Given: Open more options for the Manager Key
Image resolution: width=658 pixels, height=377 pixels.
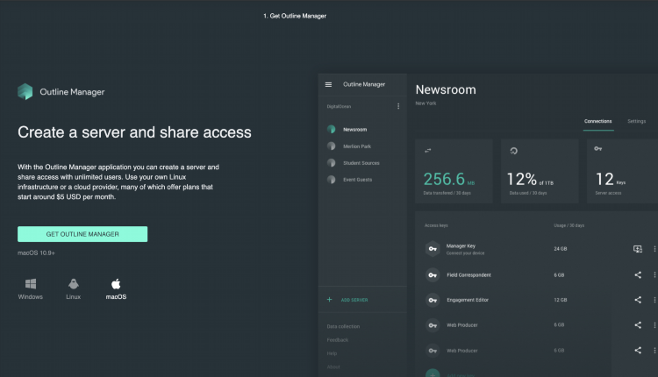Looking at the screenshot, I should tap(654, 249).
